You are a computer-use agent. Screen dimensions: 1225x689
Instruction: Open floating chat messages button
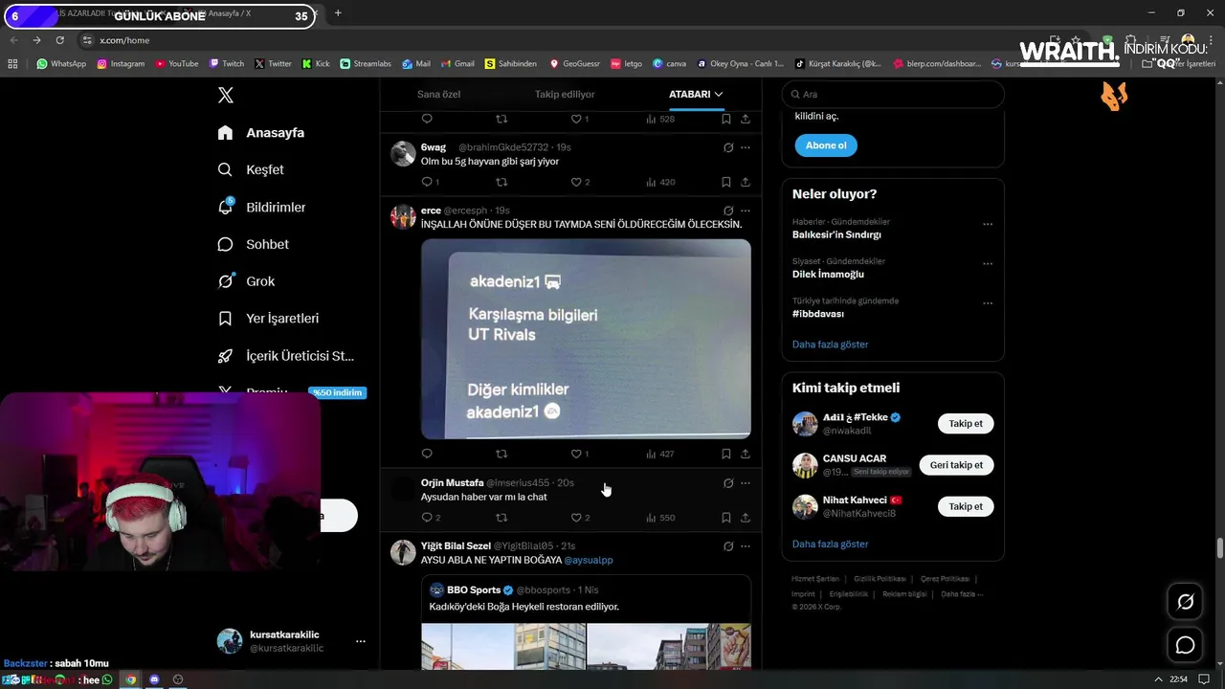(x=1185, y=645)
